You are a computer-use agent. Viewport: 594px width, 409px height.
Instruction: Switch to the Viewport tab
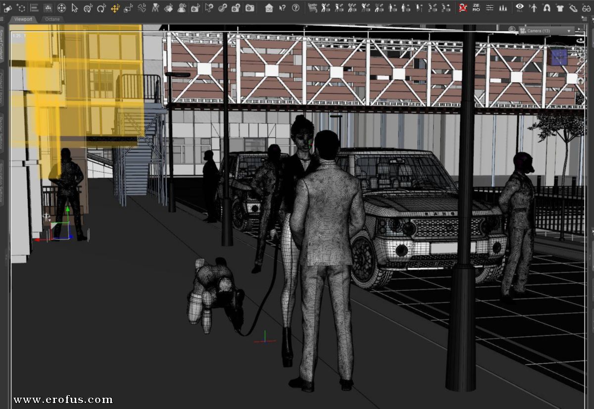23,19
